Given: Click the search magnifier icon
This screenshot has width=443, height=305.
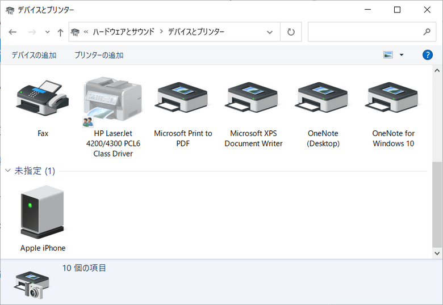Looking at the screenshot, I should 427,32.
